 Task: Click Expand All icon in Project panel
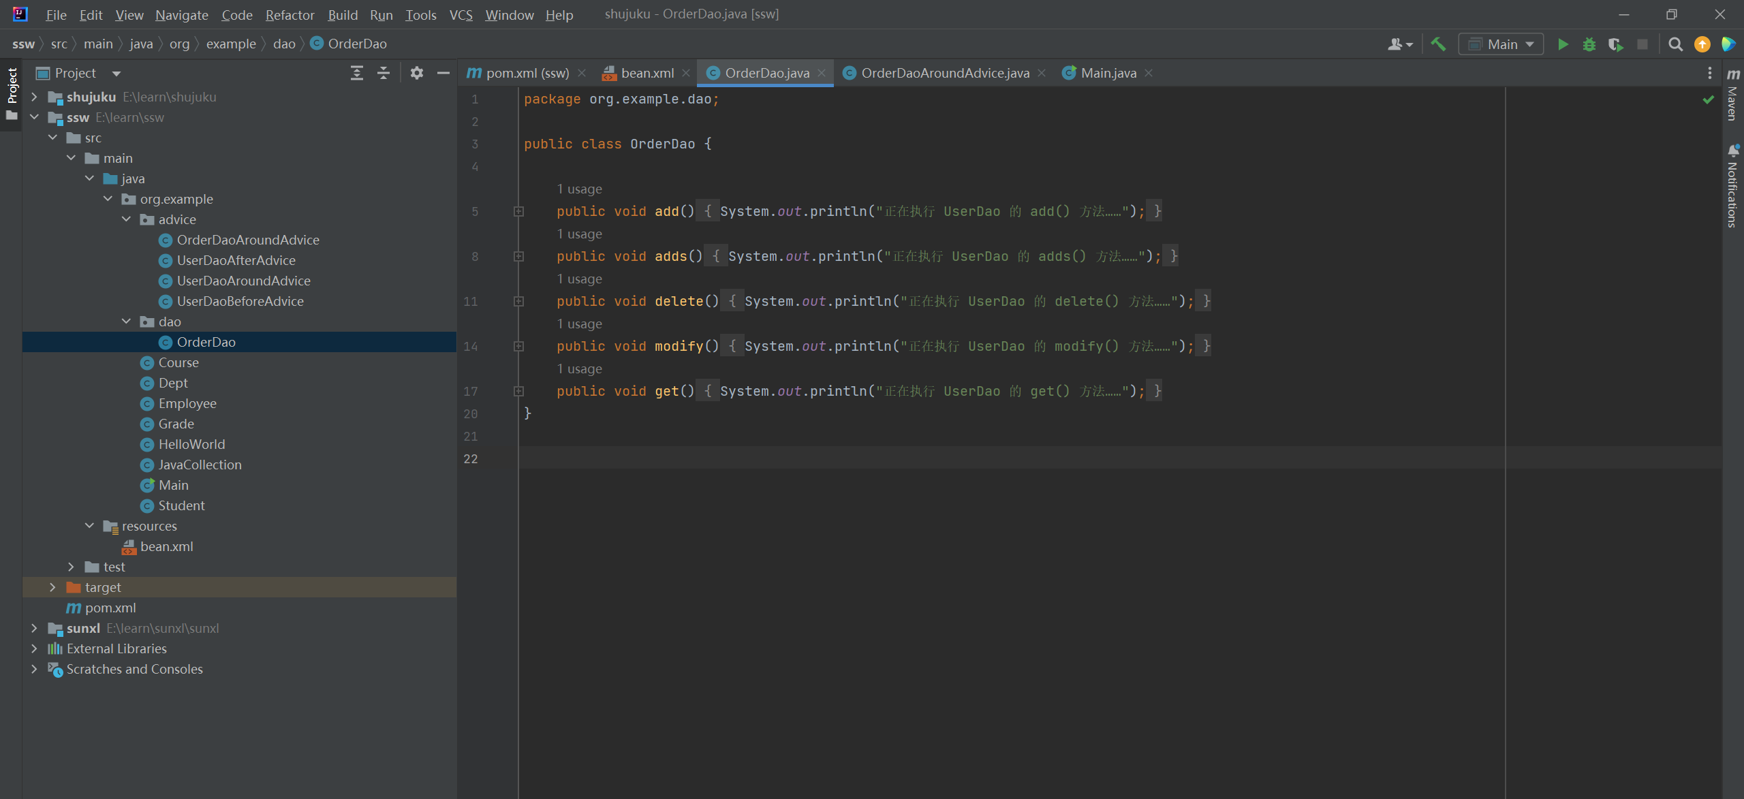click(356, 73)
